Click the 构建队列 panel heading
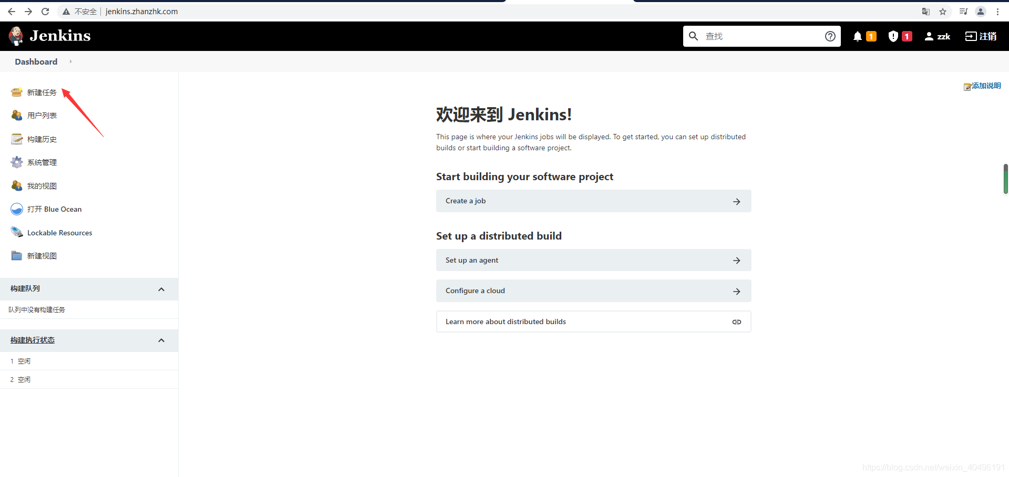The image size is (1009, 477). pyautogui.click(x=25, y=289)
